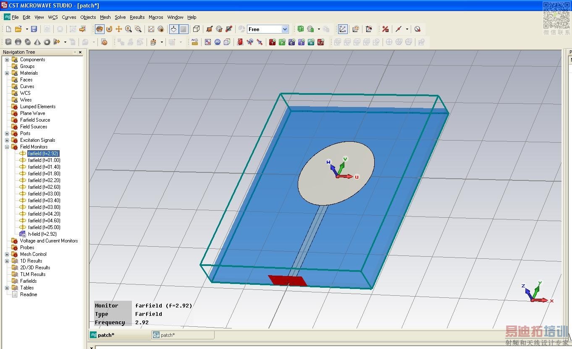Start the Transient solver (T icon)
The width and height of the screenshot is (572, 349).
[272, 42]
